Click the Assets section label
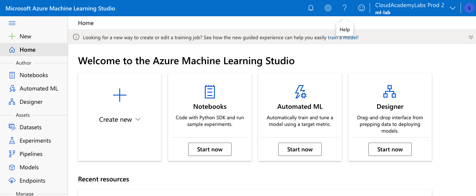 tap(23, 115)
